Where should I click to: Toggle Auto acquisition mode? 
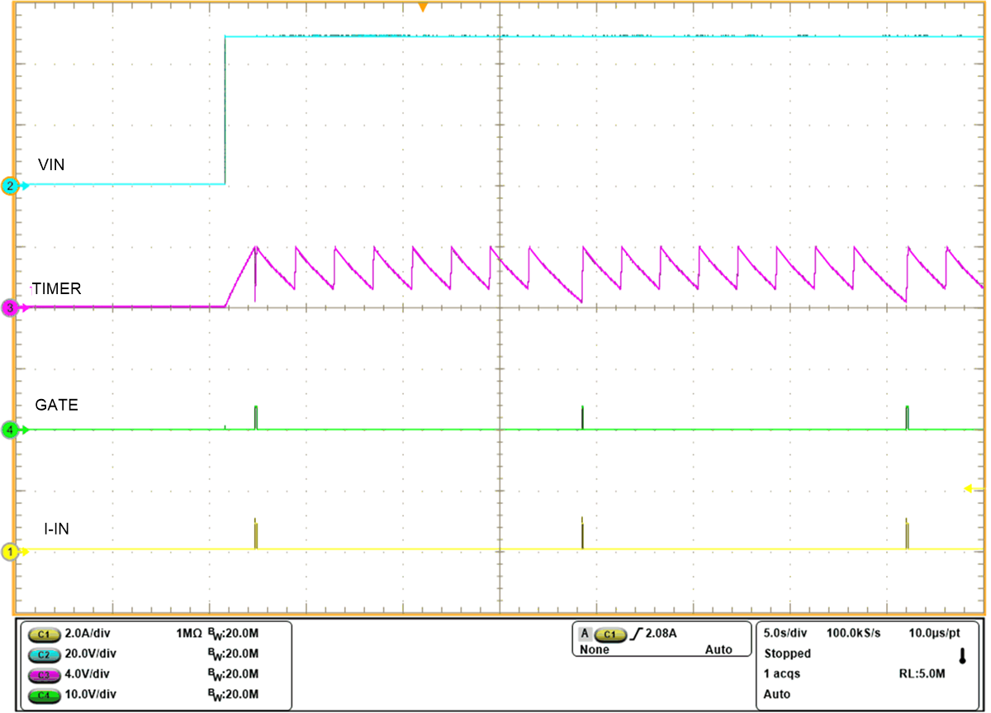(776, 692)
